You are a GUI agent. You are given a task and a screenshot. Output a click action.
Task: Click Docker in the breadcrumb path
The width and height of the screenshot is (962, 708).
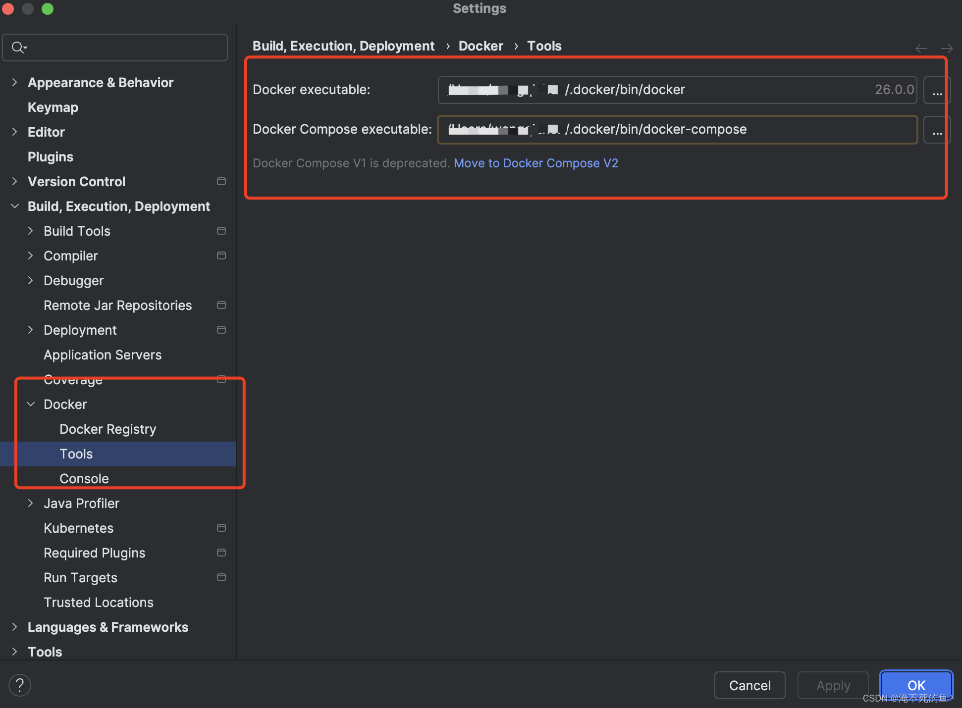[481, 46]
